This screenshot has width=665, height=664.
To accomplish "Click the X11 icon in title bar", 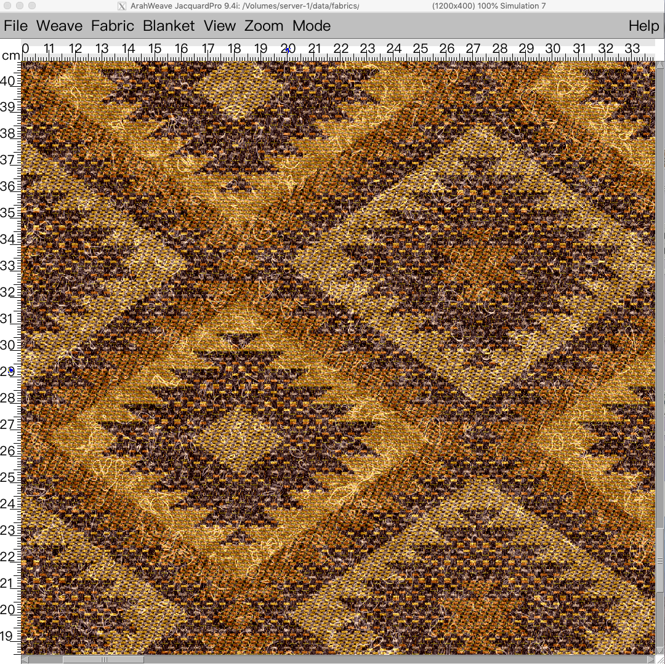I will coord(122,6).
